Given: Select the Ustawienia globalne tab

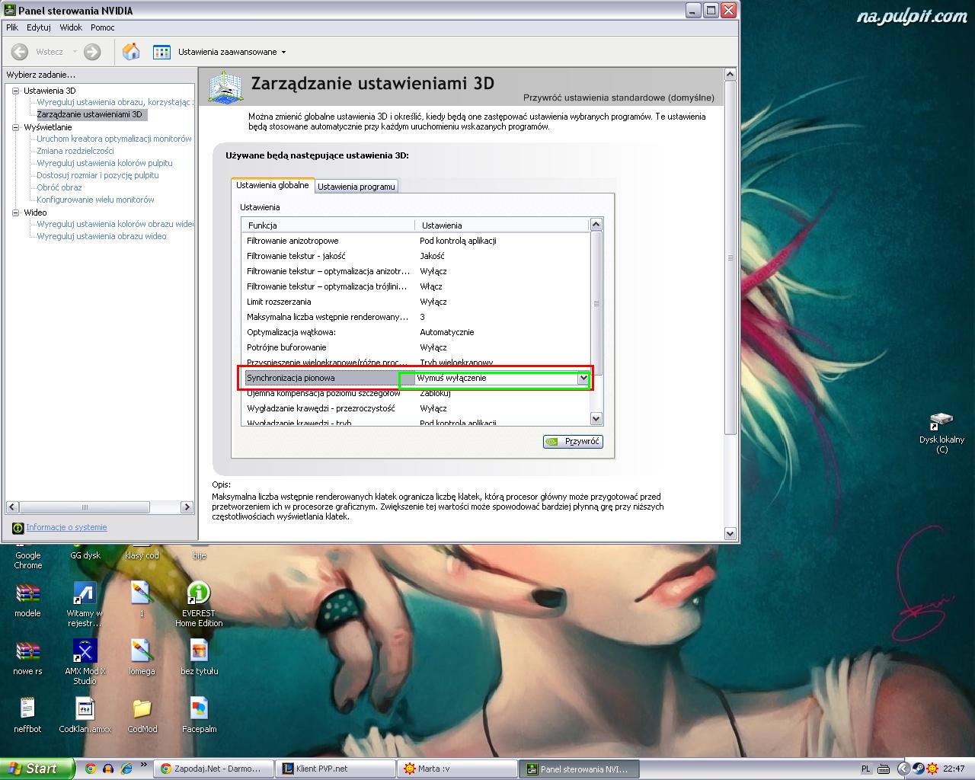Looking at the screenshot, I should pyautogui.click(x=272, y=185).
